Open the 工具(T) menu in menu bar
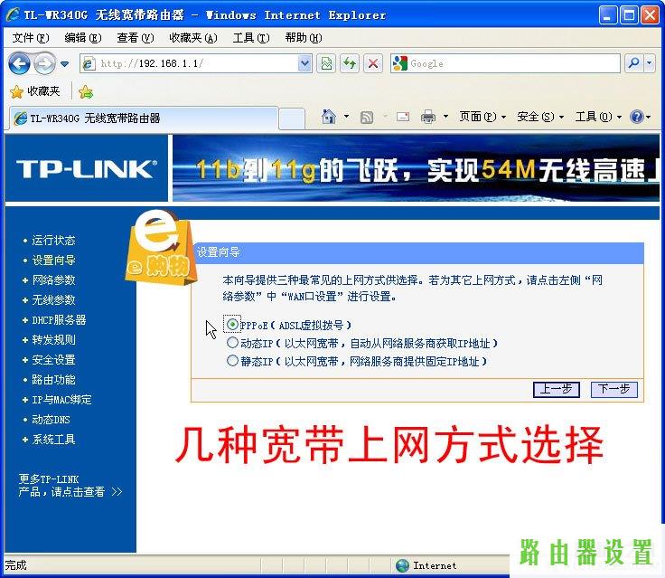Image resolution: width=665 pixels, height=578 pixels. pos(251,38)
